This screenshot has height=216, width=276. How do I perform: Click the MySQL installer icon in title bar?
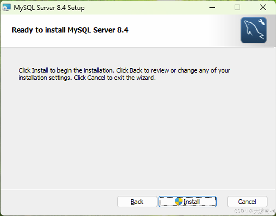pyautogui.click(x=6, y=7)
